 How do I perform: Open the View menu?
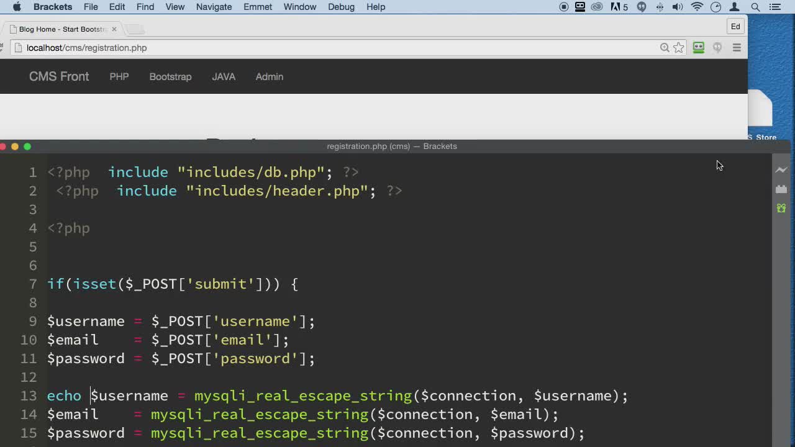(175, 7)
